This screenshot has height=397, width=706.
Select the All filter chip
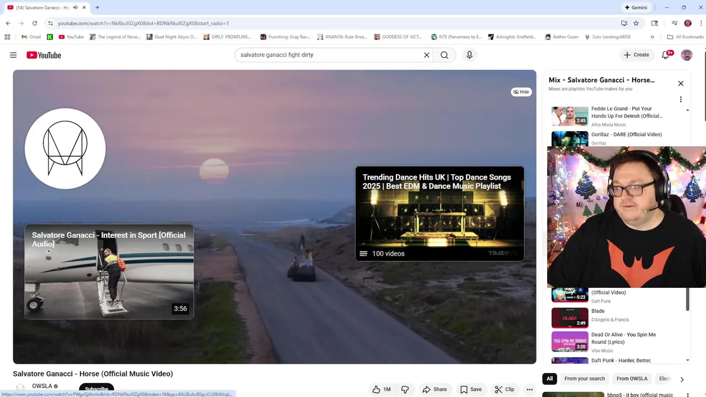coord(549,379)
